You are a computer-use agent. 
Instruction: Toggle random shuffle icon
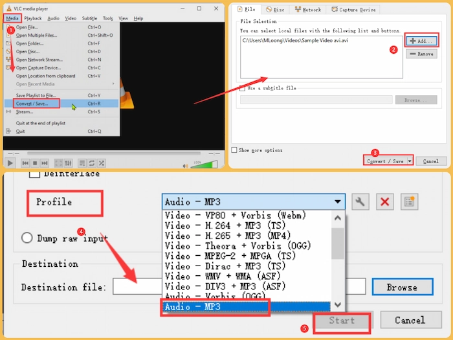tap(102, 163)
